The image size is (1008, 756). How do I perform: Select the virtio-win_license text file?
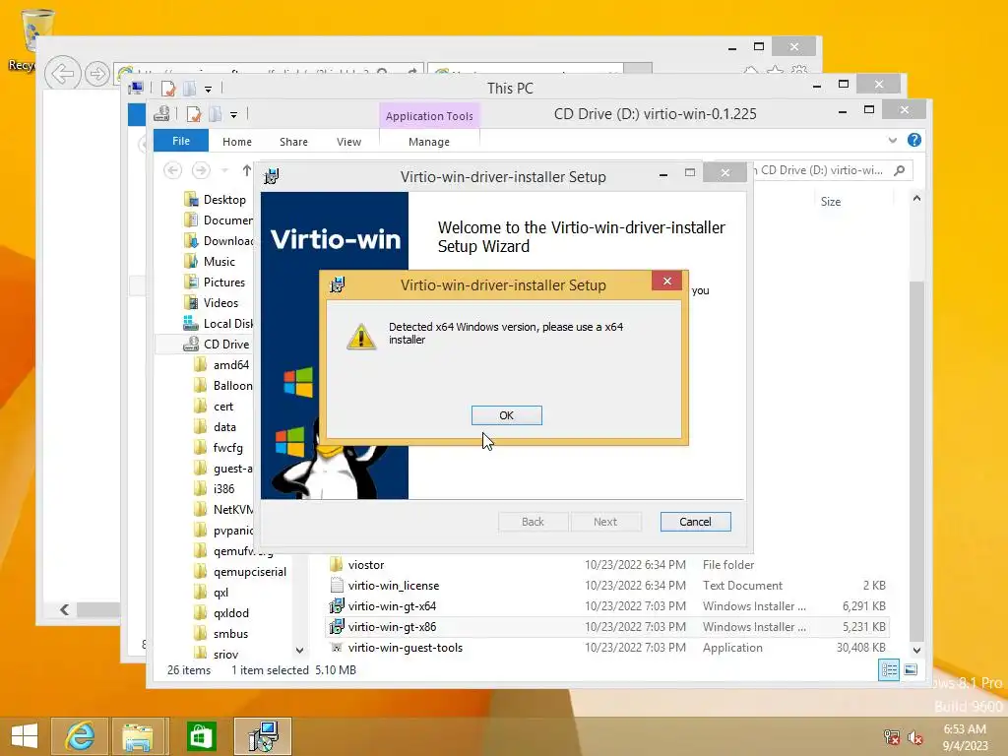[606, 585]
